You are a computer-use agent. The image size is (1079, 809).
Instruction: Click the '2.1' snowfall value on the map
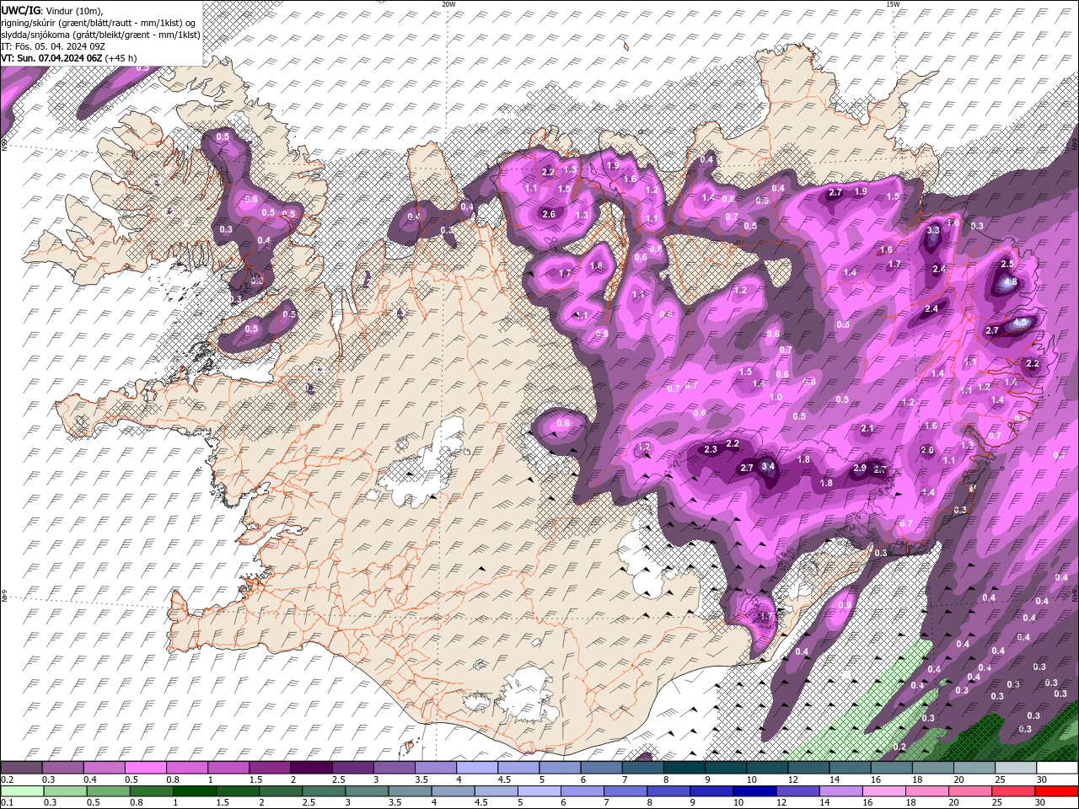[867, 428]
